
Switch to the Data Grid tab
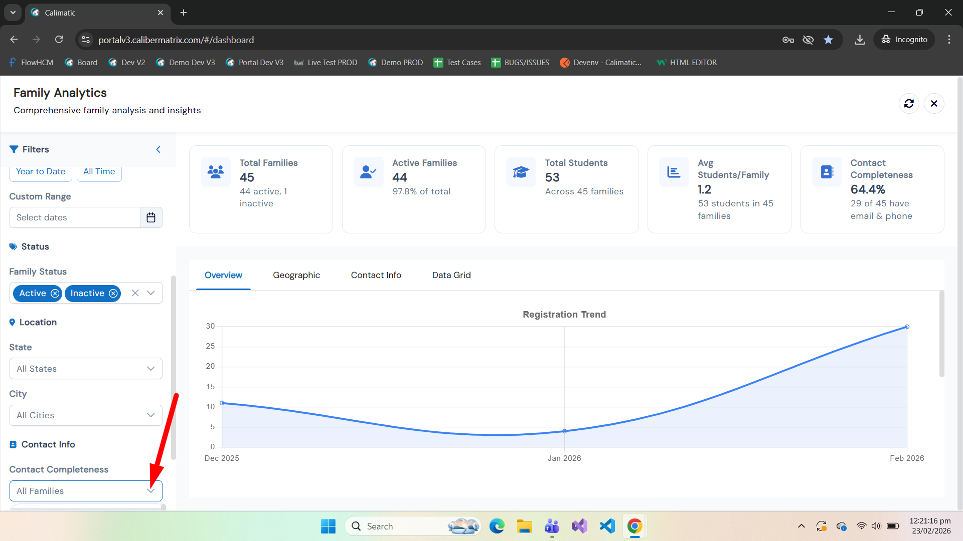[451, 275]
